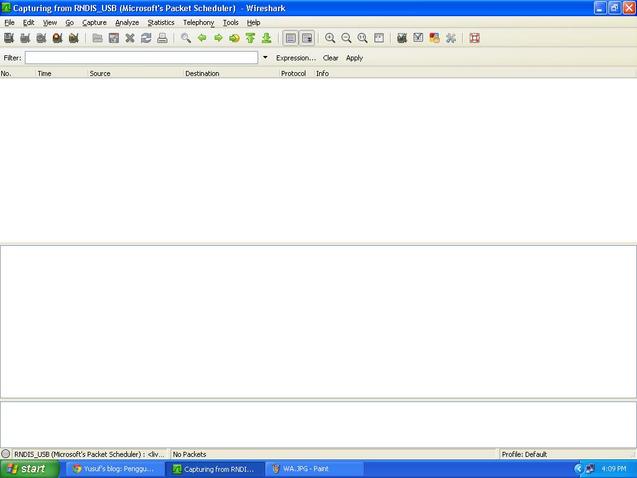Viewport: 637px width, 478px height.
Task: Open the filter Expression builder
Action: pyautogui.click(x=295, y=58)
